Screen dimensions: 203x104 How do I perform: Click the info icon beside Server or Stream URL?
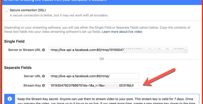click(44, 50)
